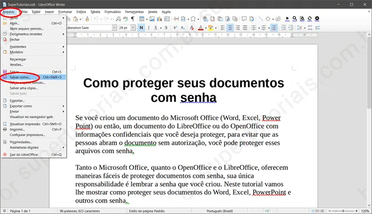The height and width of the screenshot is (214, 372).
Task: Click the font size 28 pt field
Action: (125, 28)
